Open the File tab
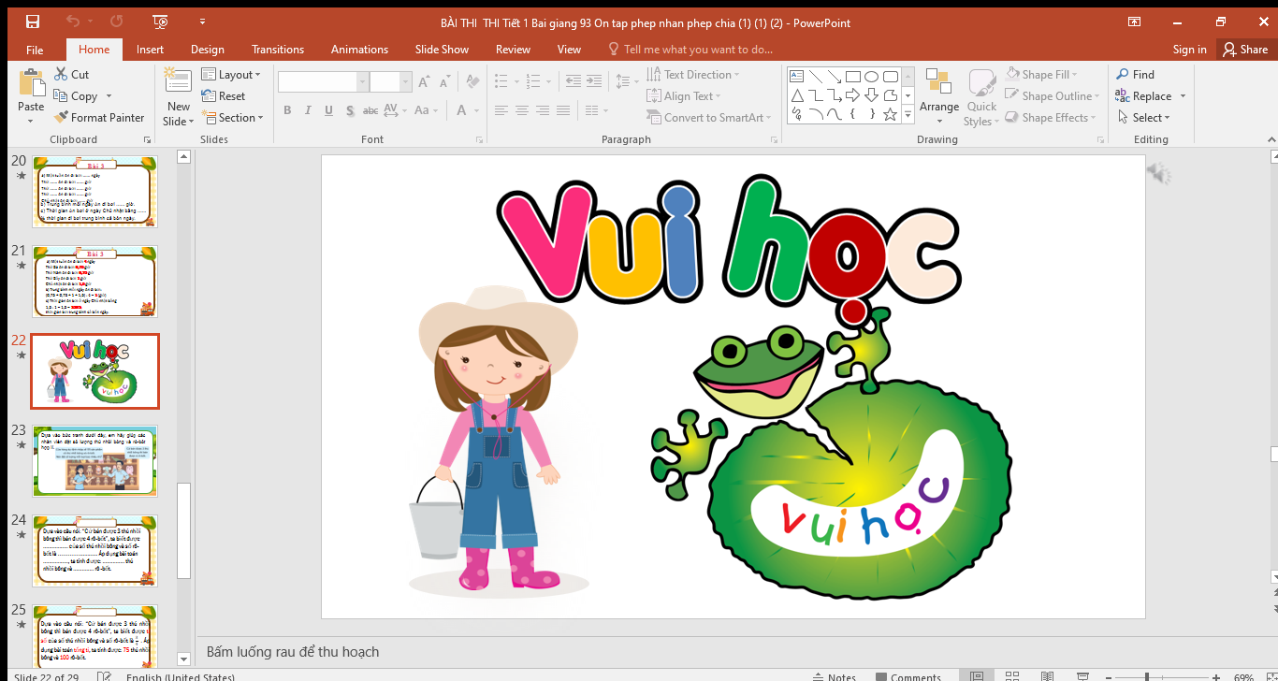 [x=35, y=50]
